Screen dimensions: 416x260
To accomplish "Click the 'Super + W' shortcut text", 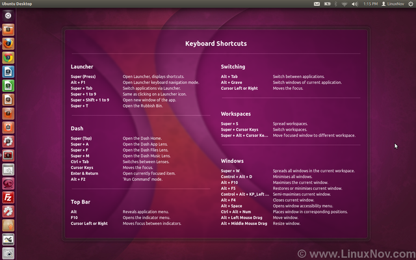I will point(230,171).
